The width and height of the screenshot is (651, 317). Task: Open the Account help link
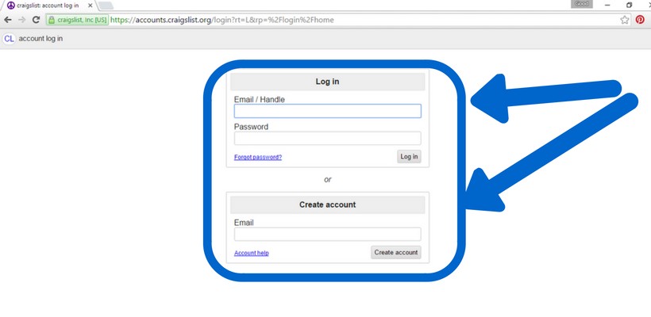[x=251, y=253]
